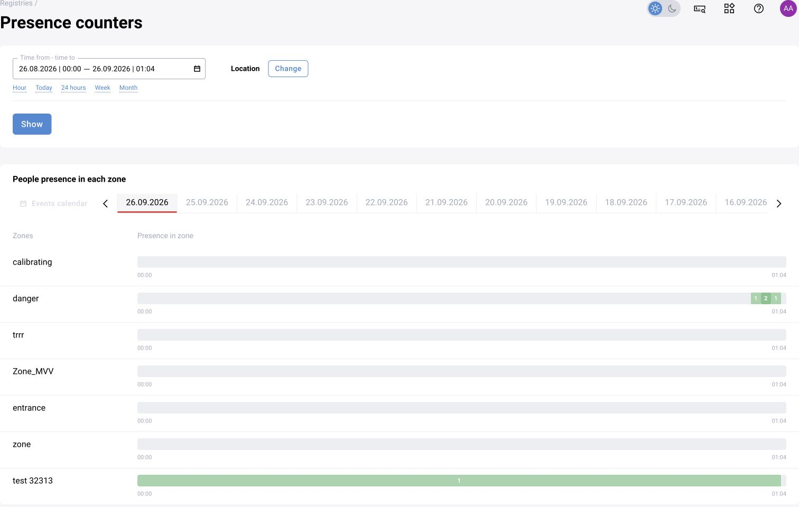Viewport: 799px width, 507px height.
Task: Click the Zone_MVV presence timeline bar
Action: (x=462, y=371)
